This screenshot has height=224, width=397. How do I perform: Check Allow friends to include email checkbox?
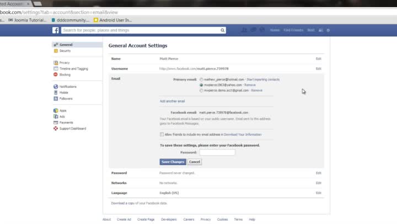[162, 134]
